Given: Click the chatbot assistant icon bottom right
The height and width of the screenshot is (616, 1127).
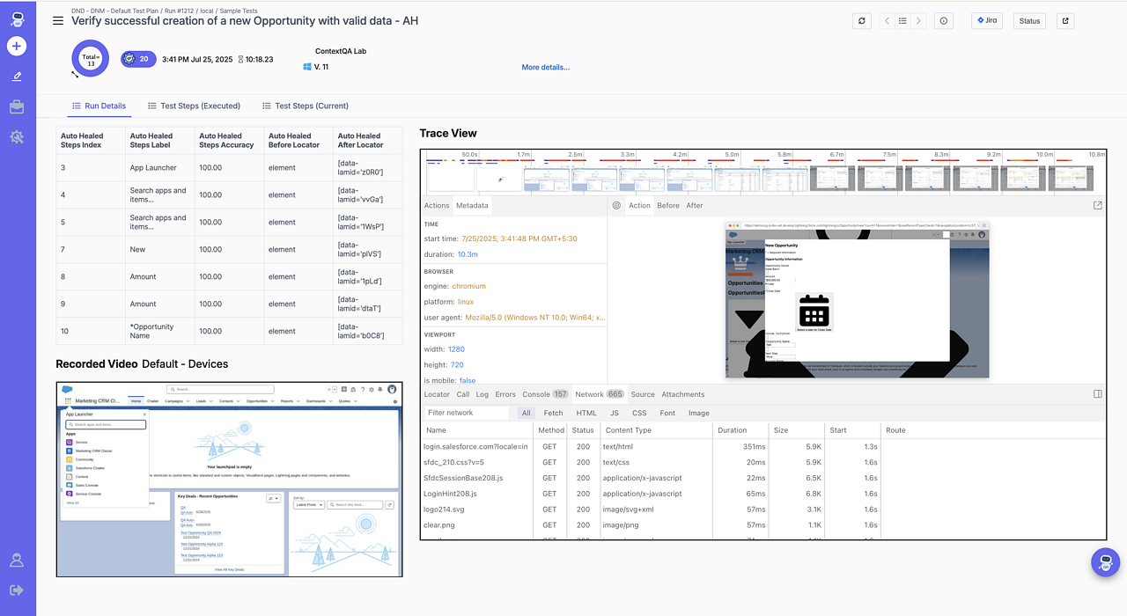Looking at the screenshot, I should [1104, 562].
